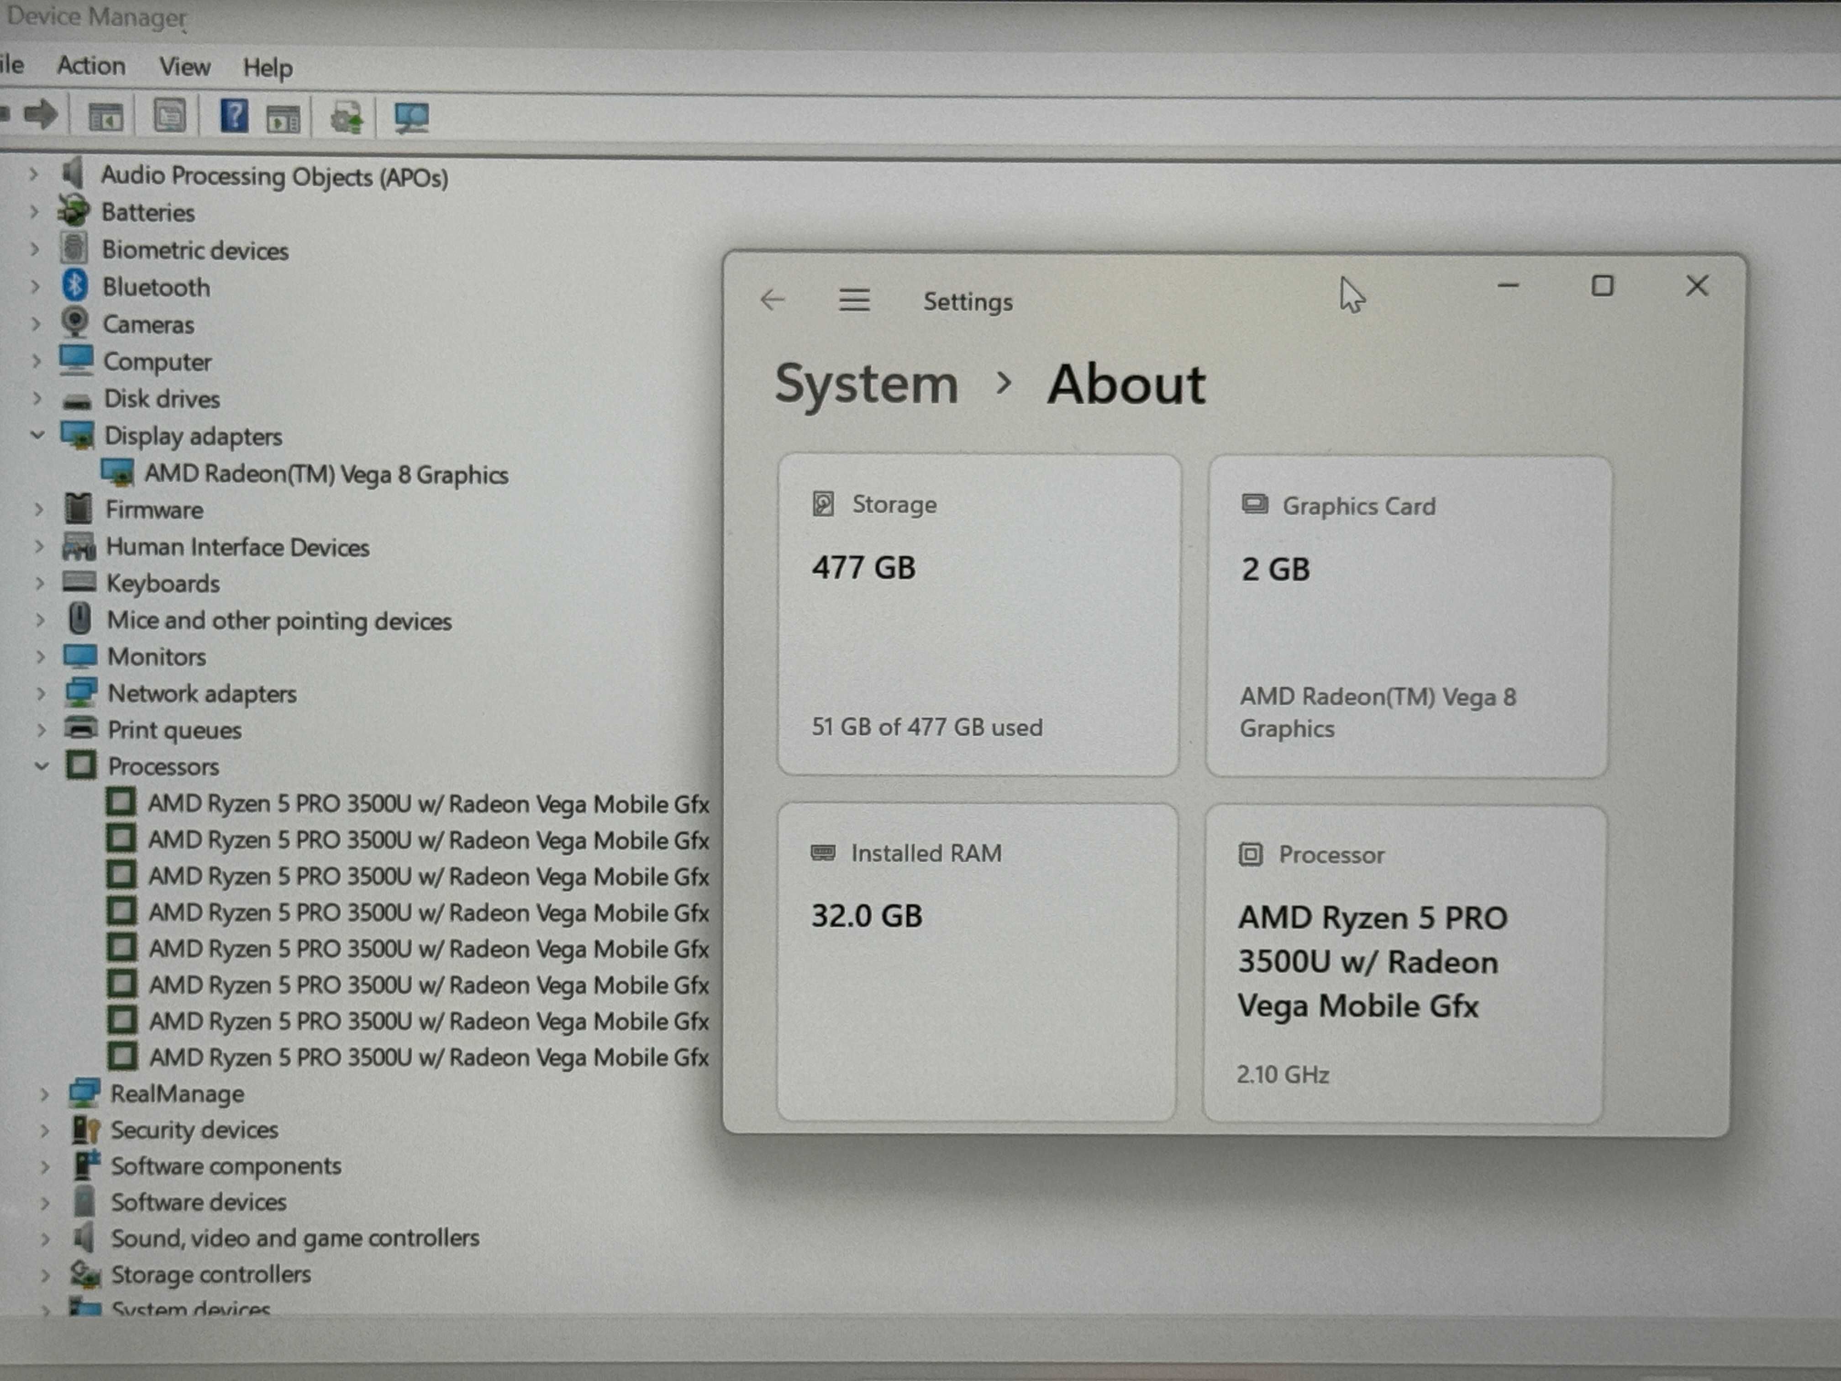
Task: Collapse the Display adapters node
Action: pyautogui.click(x=37, y=434)
